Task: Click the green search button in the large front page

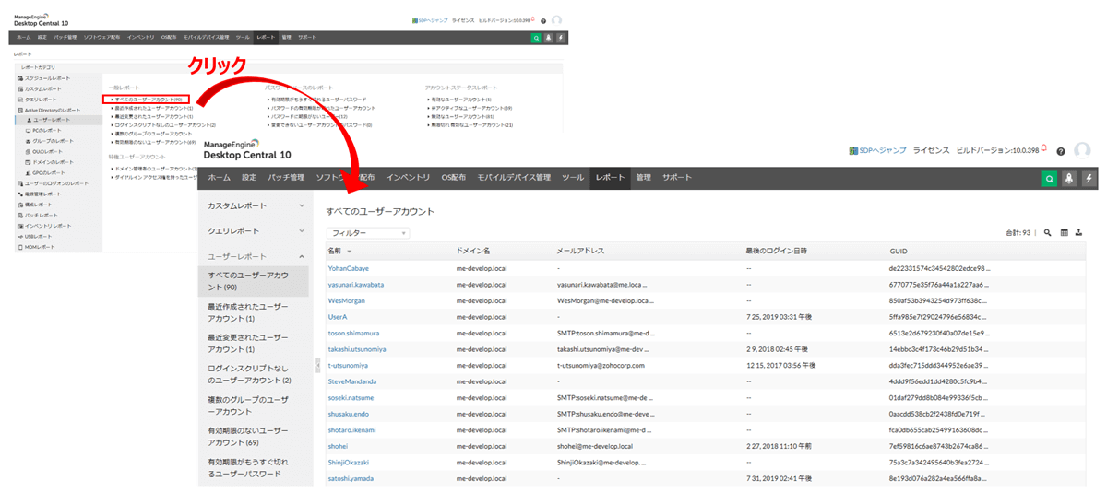Action: tap(1049, 179)
